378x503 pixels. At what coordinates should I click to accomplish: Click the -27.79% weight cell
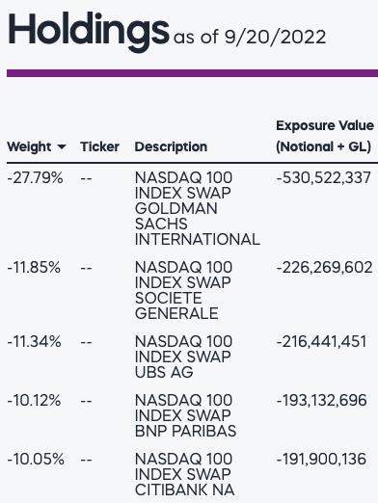pyautogui.click(x=35, y=177)
